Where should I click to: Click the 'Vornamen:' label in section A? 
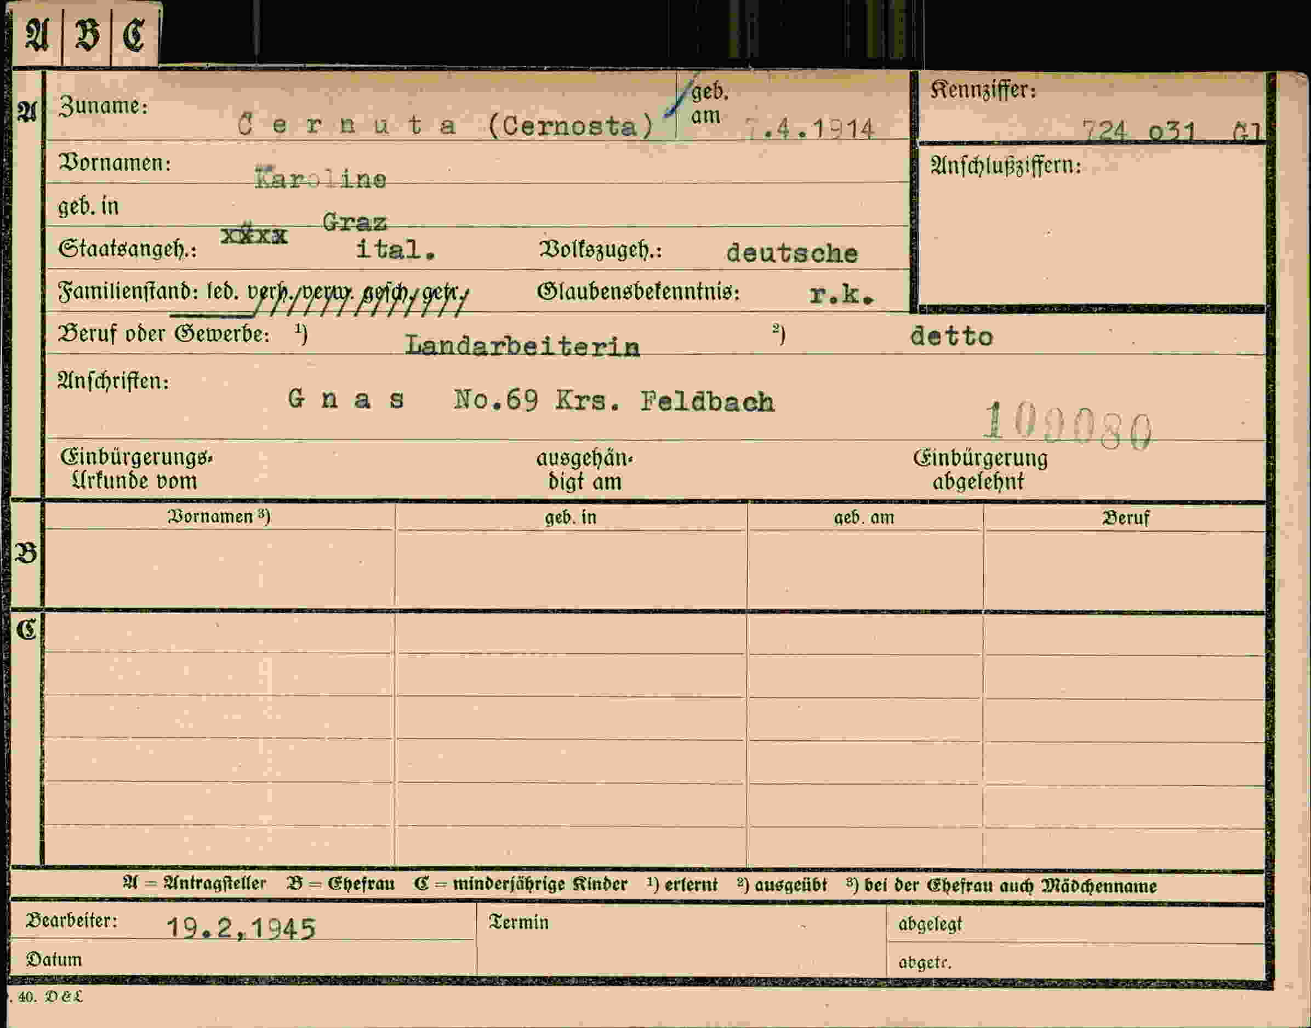(115, 163)
